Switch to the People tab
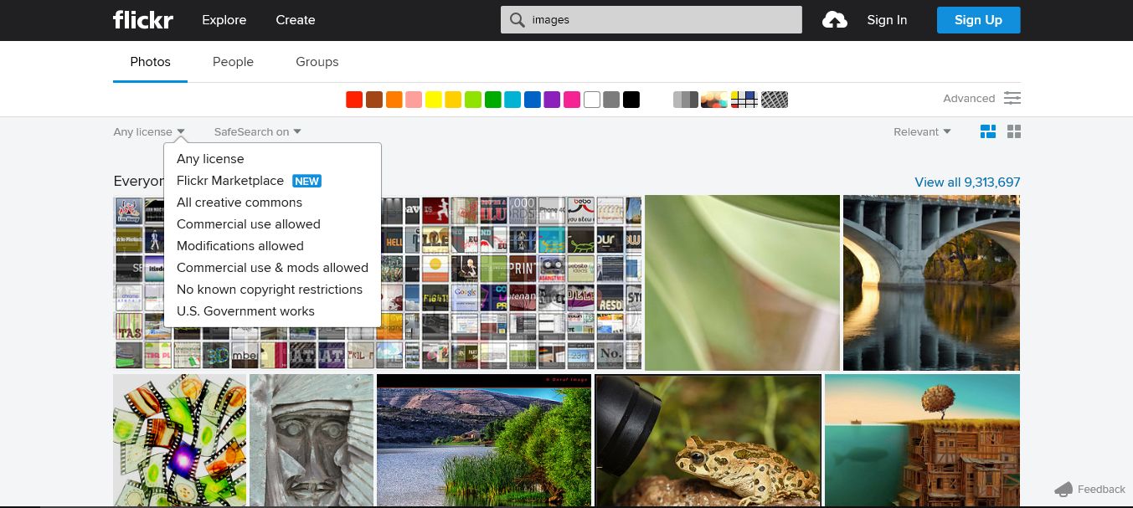This screenshot has width=1133, height=508. 233,61
